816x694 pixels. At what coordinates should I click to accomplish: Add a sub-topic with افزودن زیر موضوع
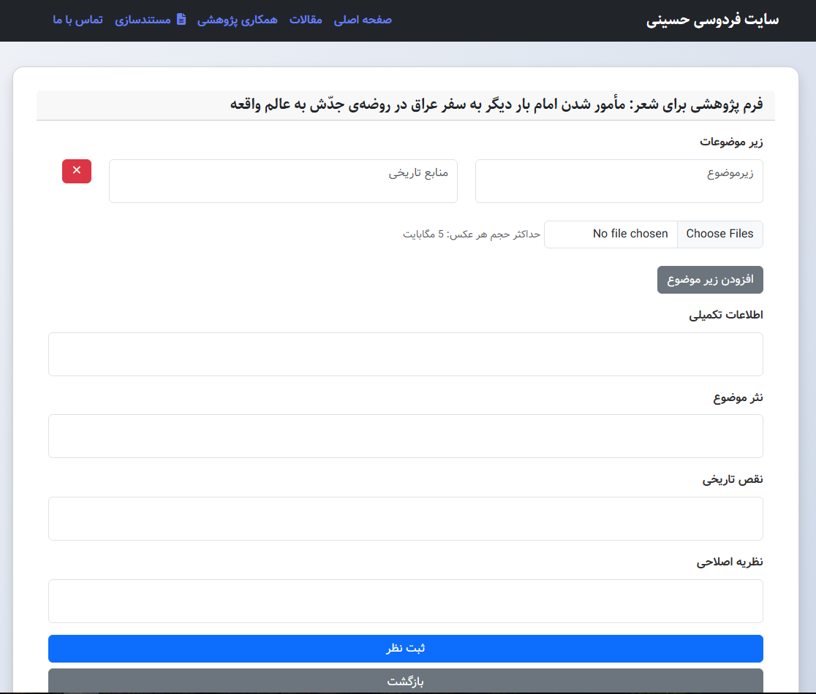click(x=711, y=280)
